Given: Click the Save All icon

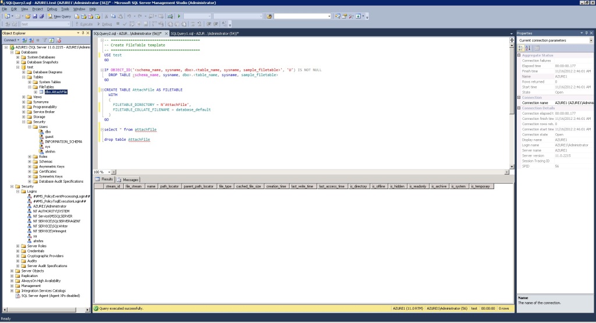Looking at the screenshot, I should click(x=41, y=16).
